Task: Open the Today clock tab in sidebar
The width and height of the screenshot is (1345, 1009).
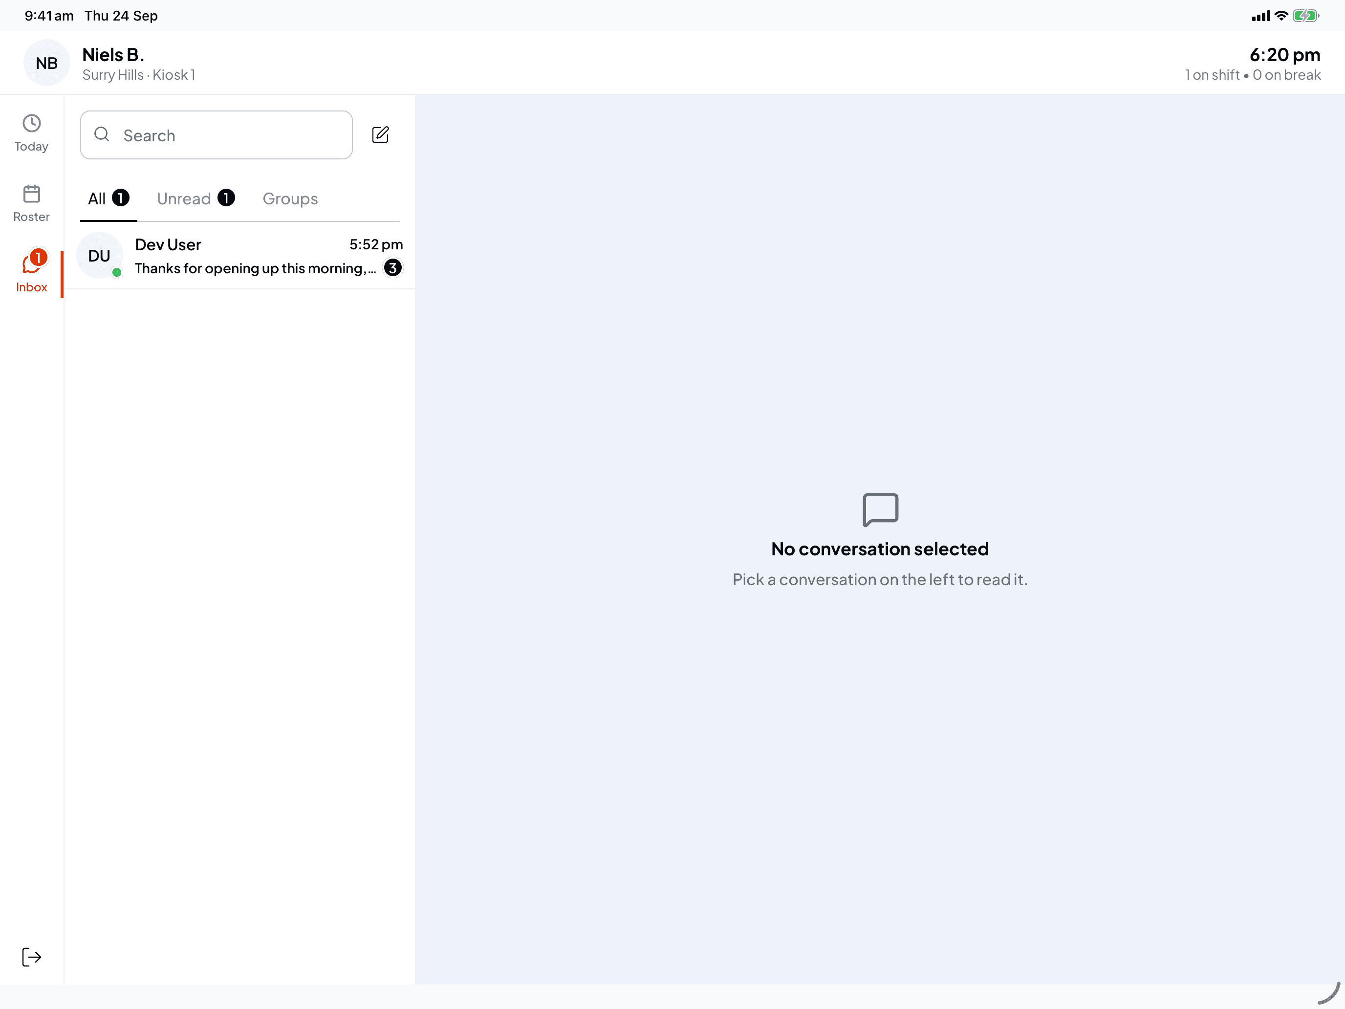Action: coord(32,133)
